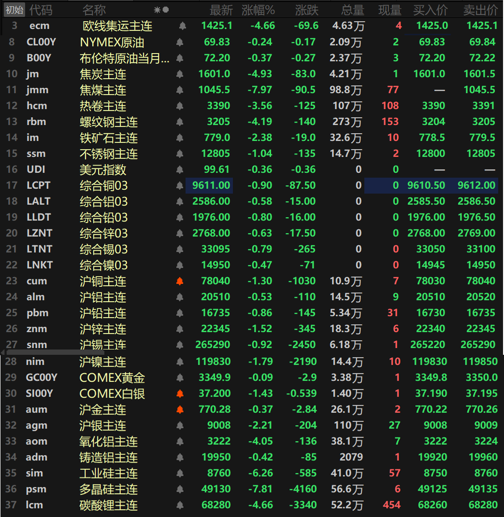
Task: Click the alert bell for COMEX黄金
Action: pyautogui.click(x=179, y=377)
